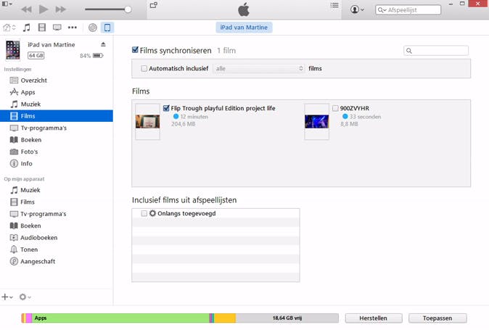The image size is (489, 330).
Task: Click the rewind previous track button
Action: pos(27,9)
